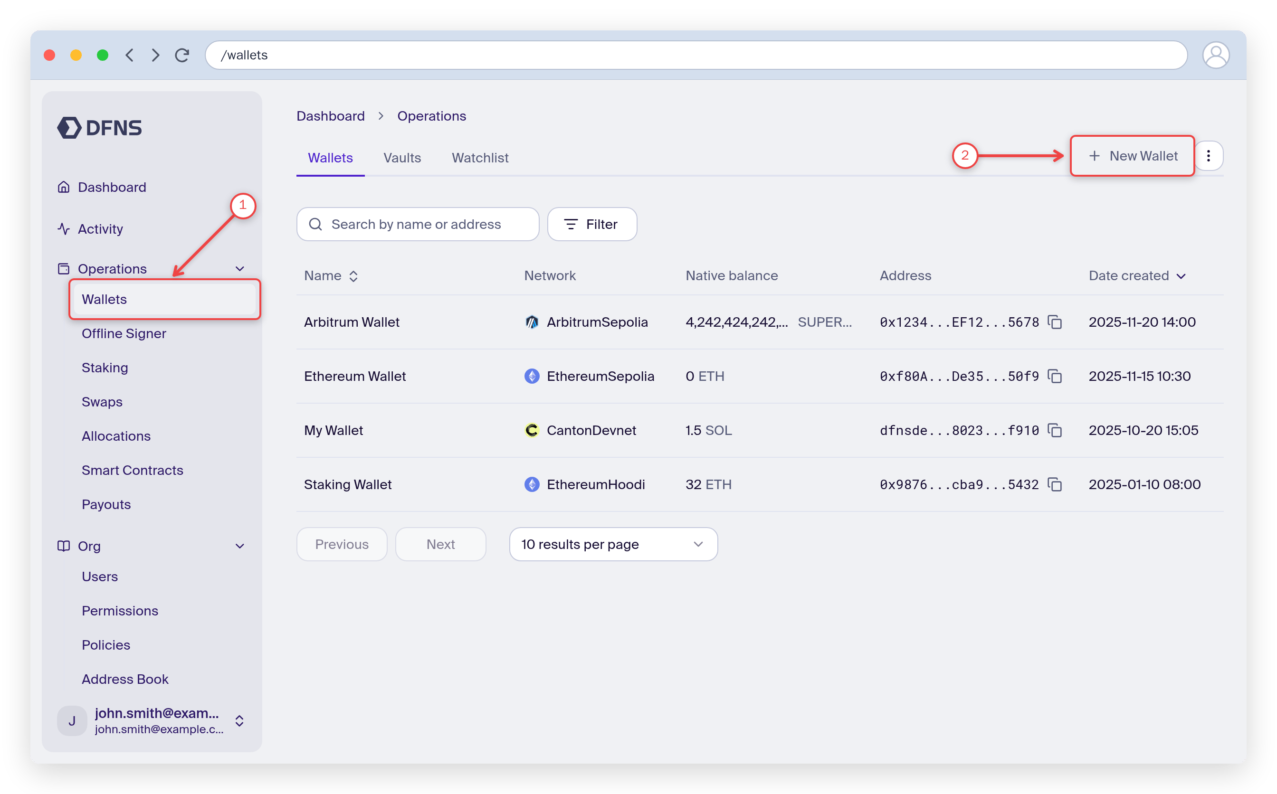Image resolution: width=1277 pixels, height=794 pixels.
Task: Click the J user avatar in sidebar
Action: 72,720
